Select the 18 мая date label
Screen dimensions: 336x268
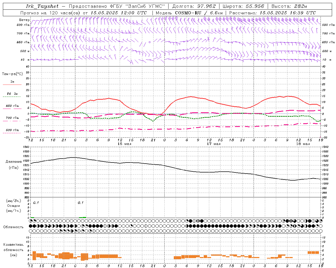(x=303, y=144)
